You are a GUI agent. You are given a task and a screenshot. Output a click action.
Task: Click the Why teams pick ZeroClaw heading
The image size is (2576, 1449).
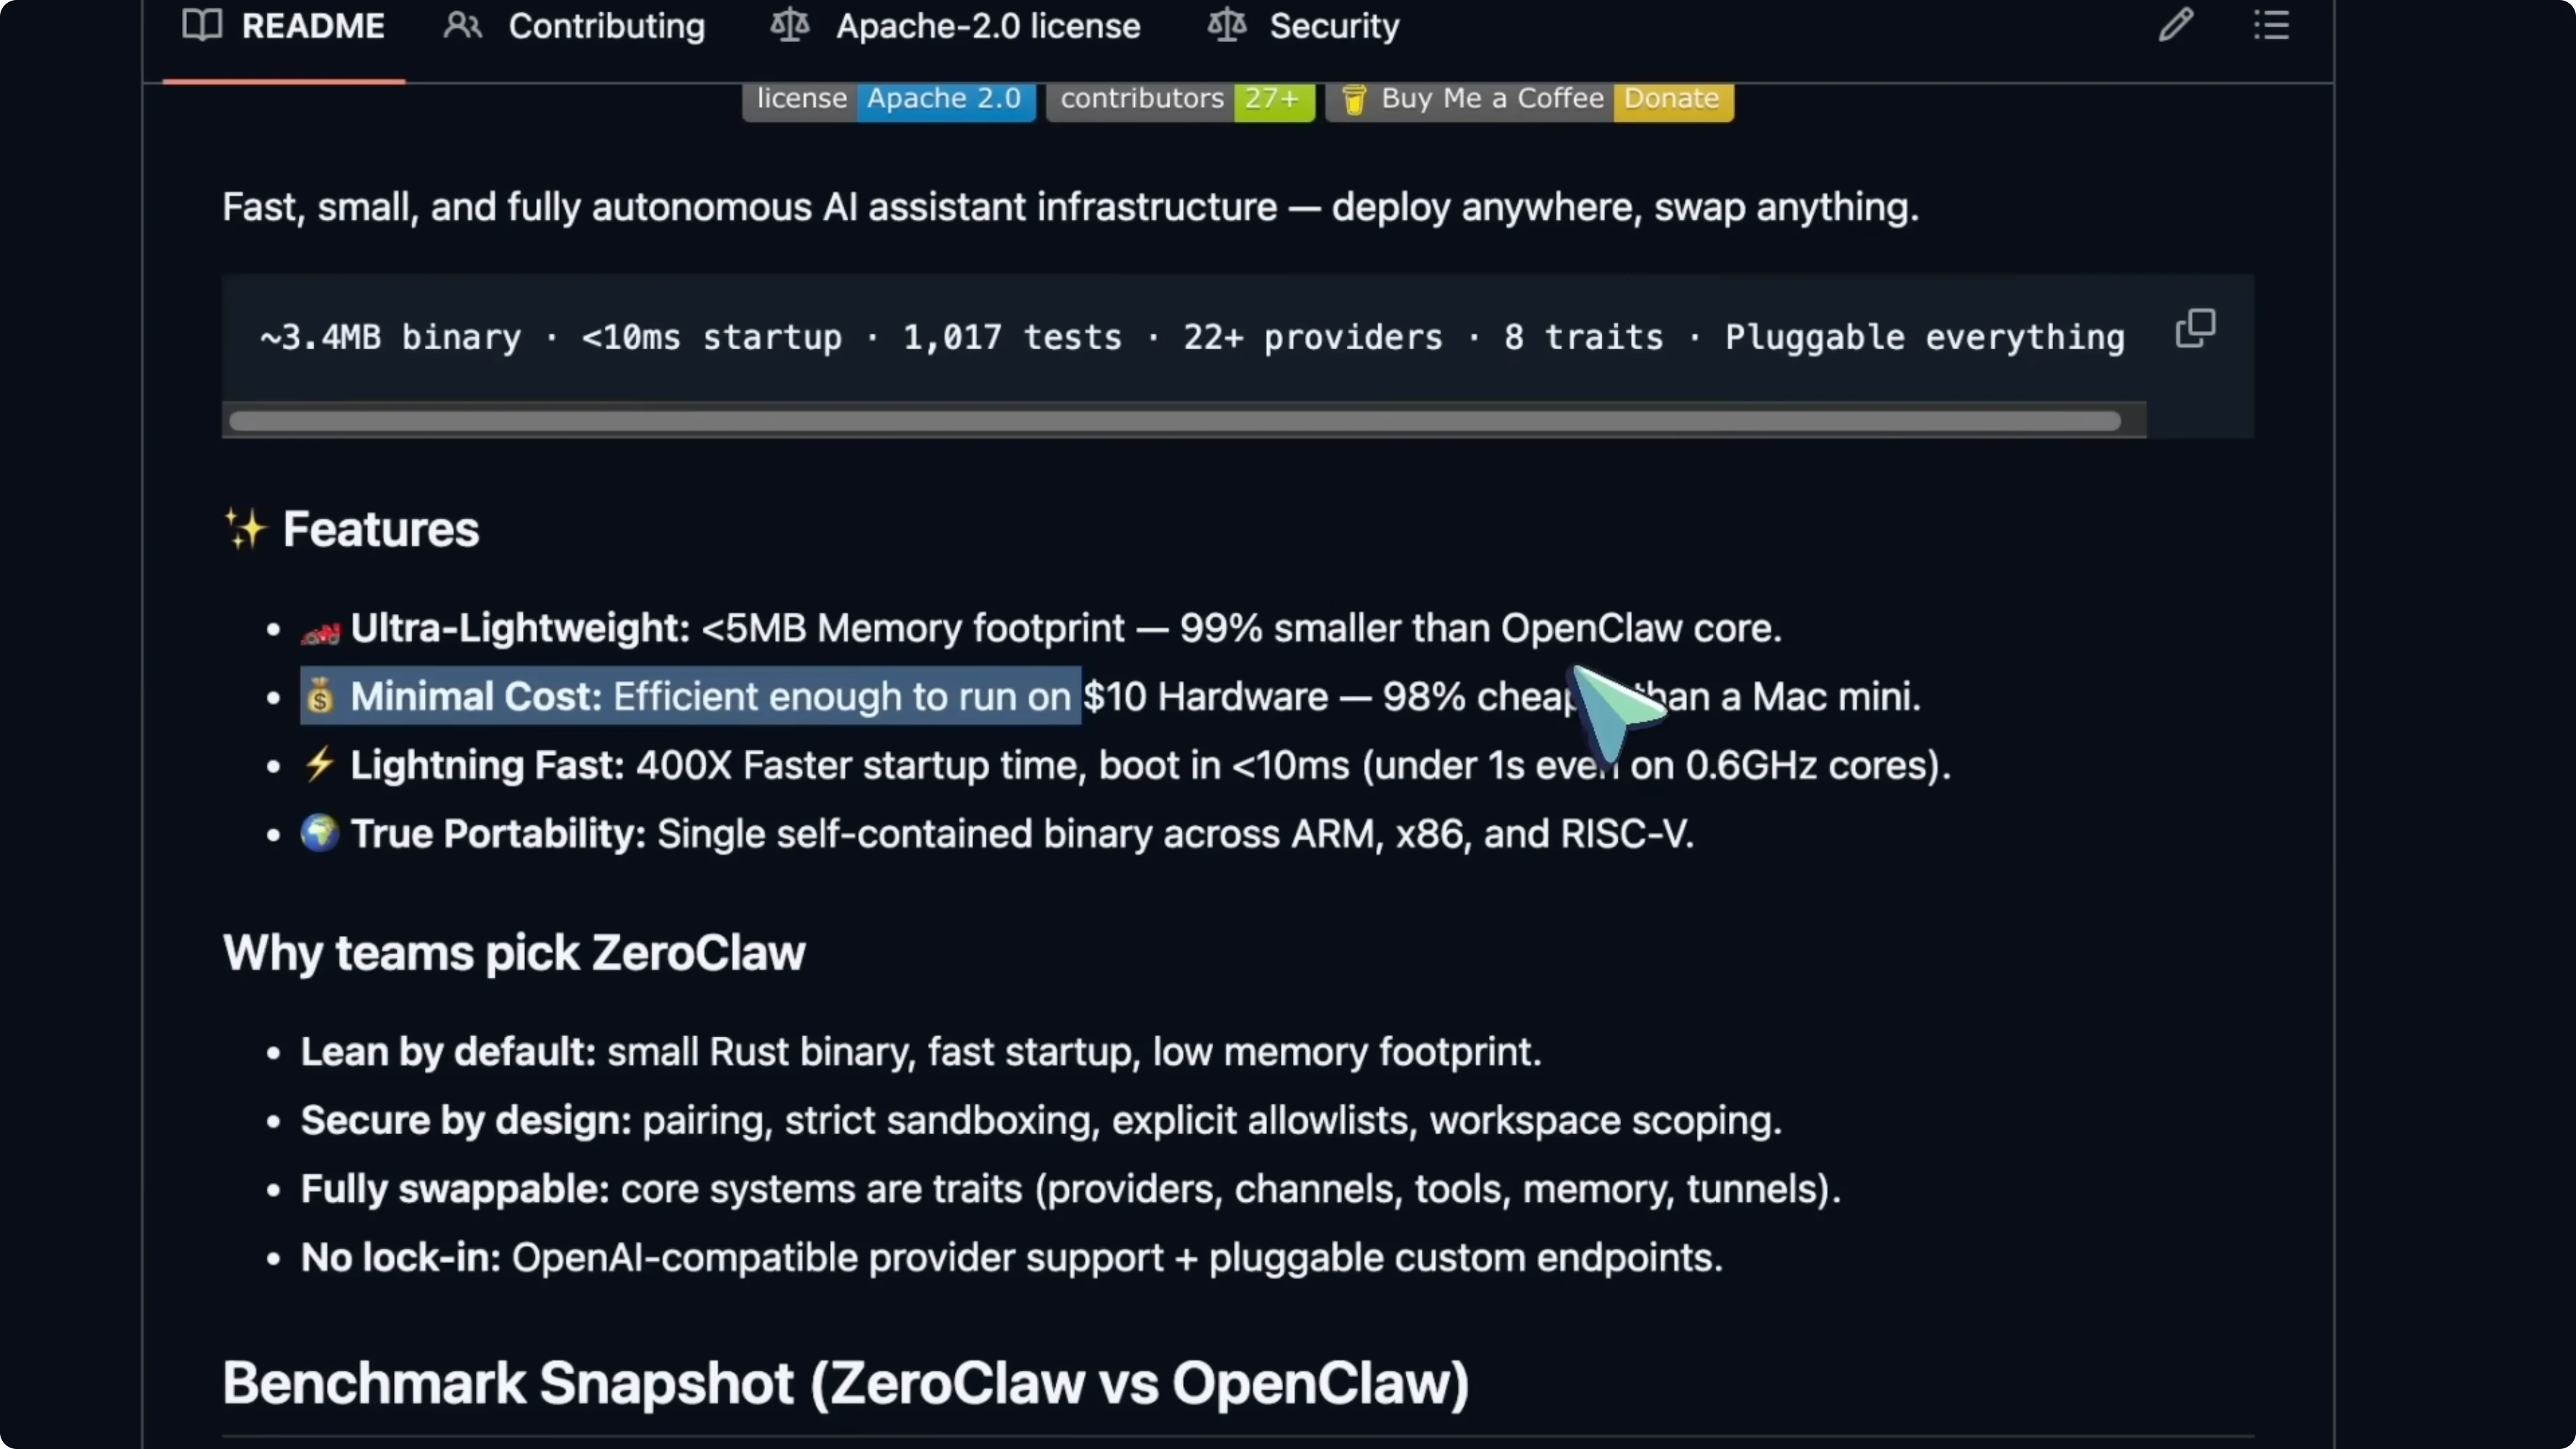[x=514, y=953]
